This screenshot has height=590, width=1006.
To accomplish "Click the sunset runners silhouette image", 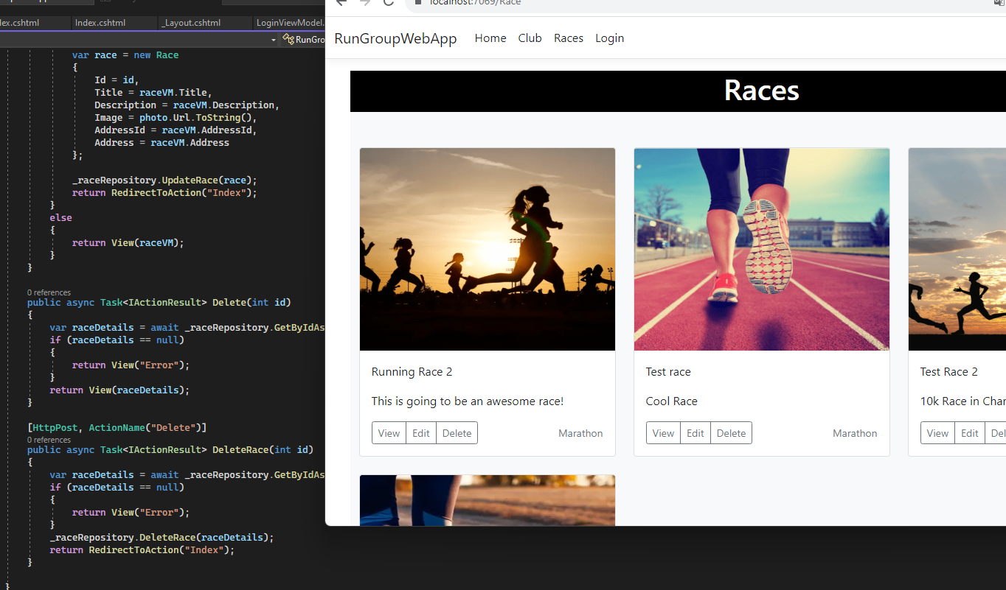I will pyautogui.click(x=487, y=249).
